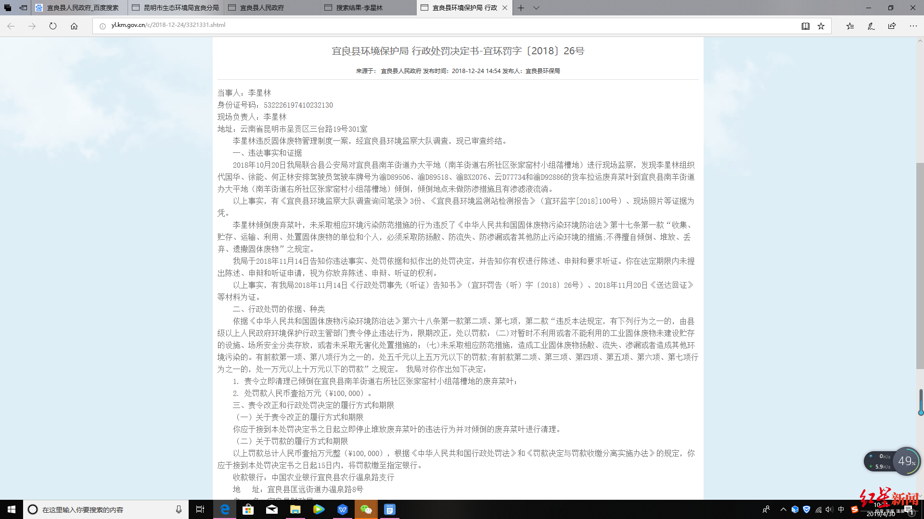Open a new browser tab
Viewport: 924px width, 519px height.
(521, 8)
